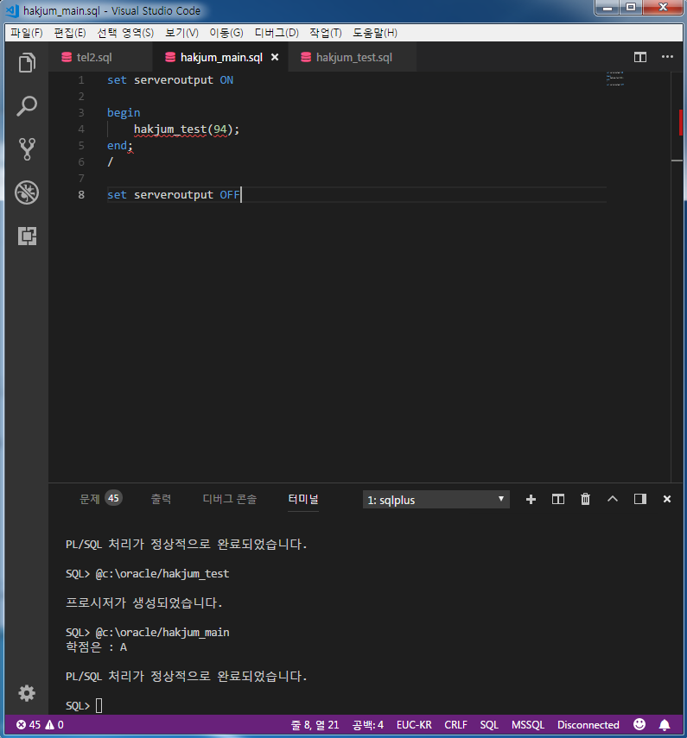The width and height of the screenshot is (687, 738).
Task: Select the hakjum_main.sql tab
Action: 220,58
